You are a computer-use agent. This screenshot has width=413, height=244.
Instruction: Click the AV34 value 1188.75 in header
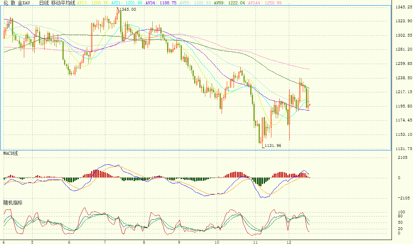pyautogui.click(x=168, y=3)
